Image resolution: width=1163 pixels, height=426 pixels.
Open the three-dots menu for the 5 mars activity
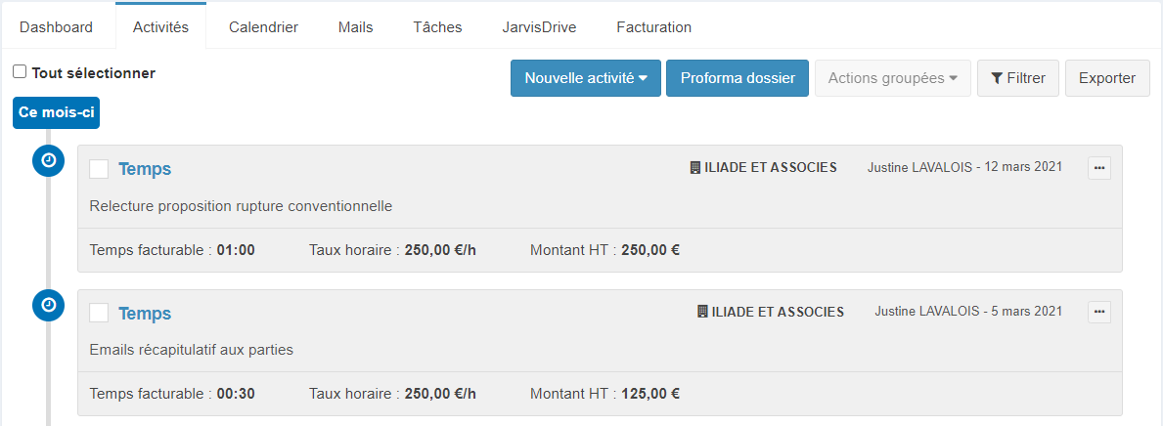point(1099,312)
